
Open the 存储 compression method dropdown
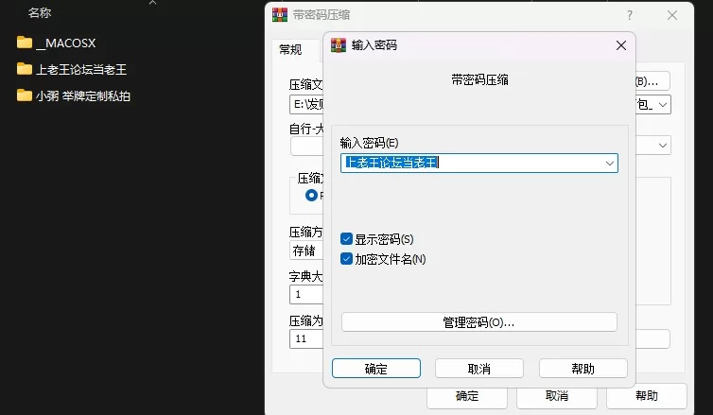tap(306, 251)
